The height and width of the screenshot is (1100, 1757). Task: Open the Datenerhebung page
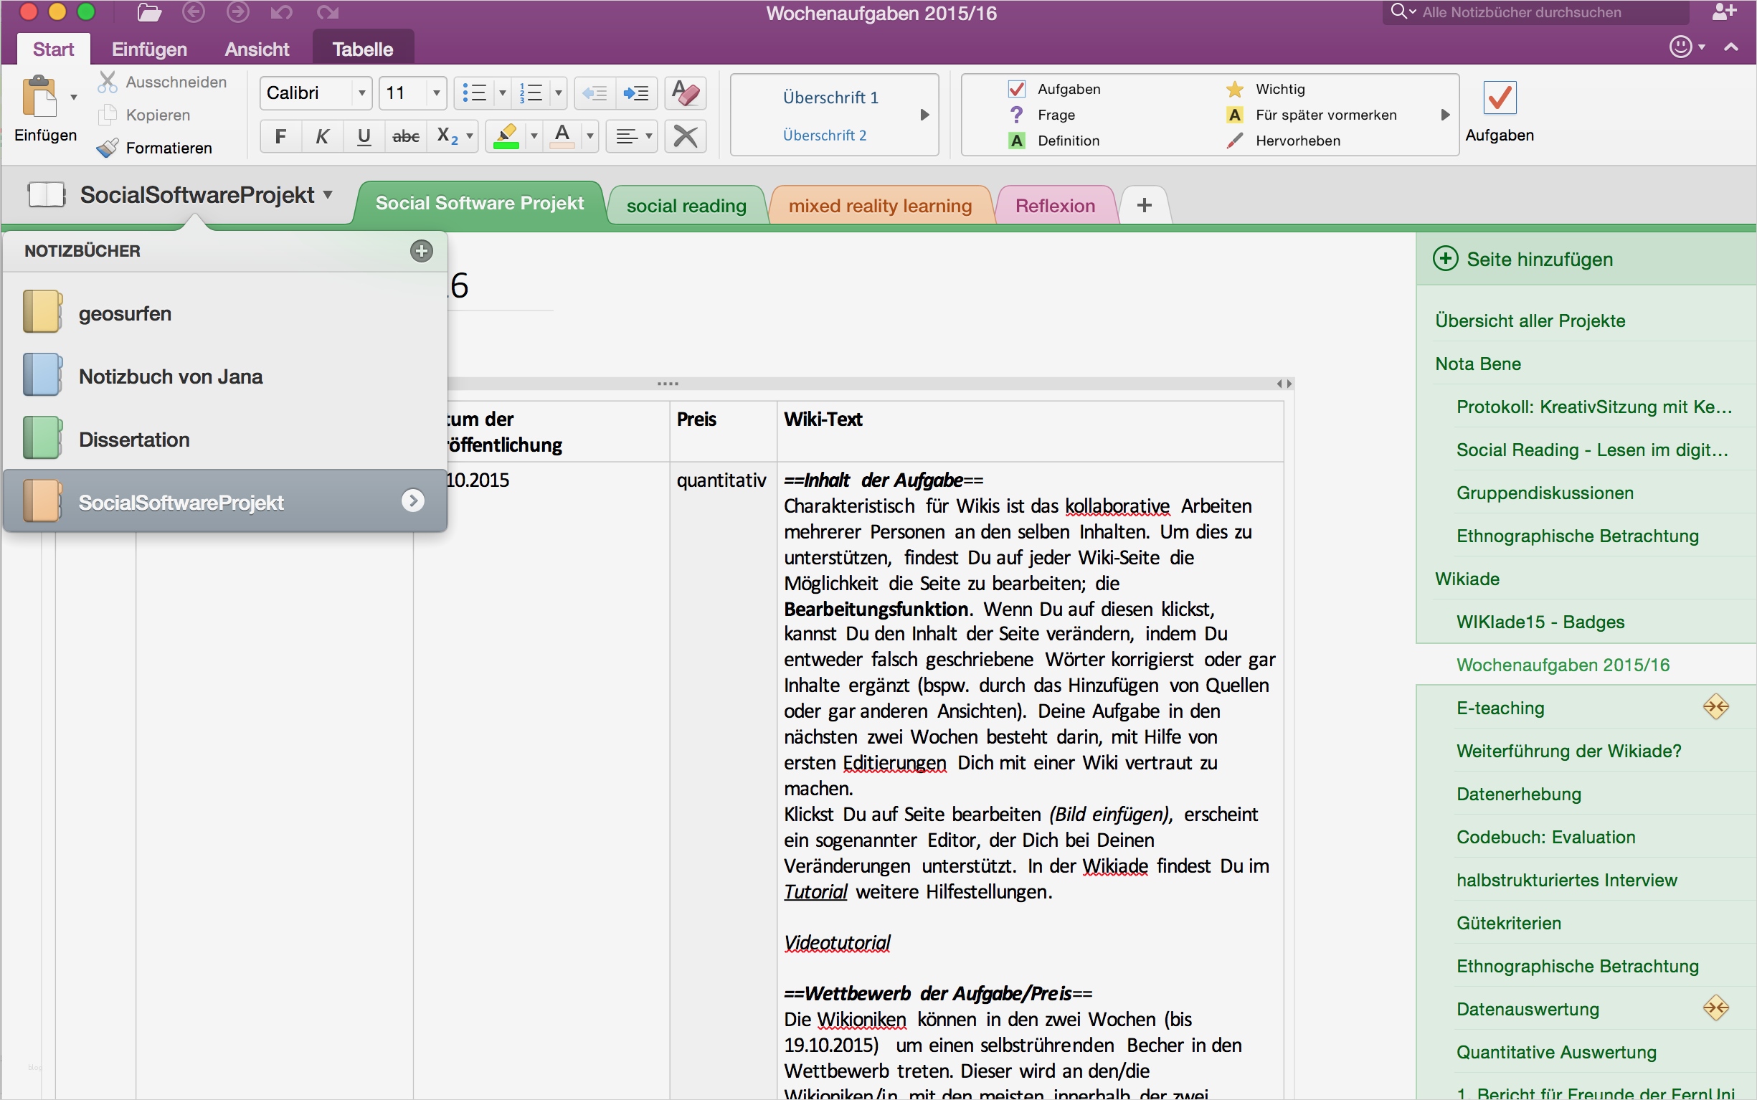1518,794
